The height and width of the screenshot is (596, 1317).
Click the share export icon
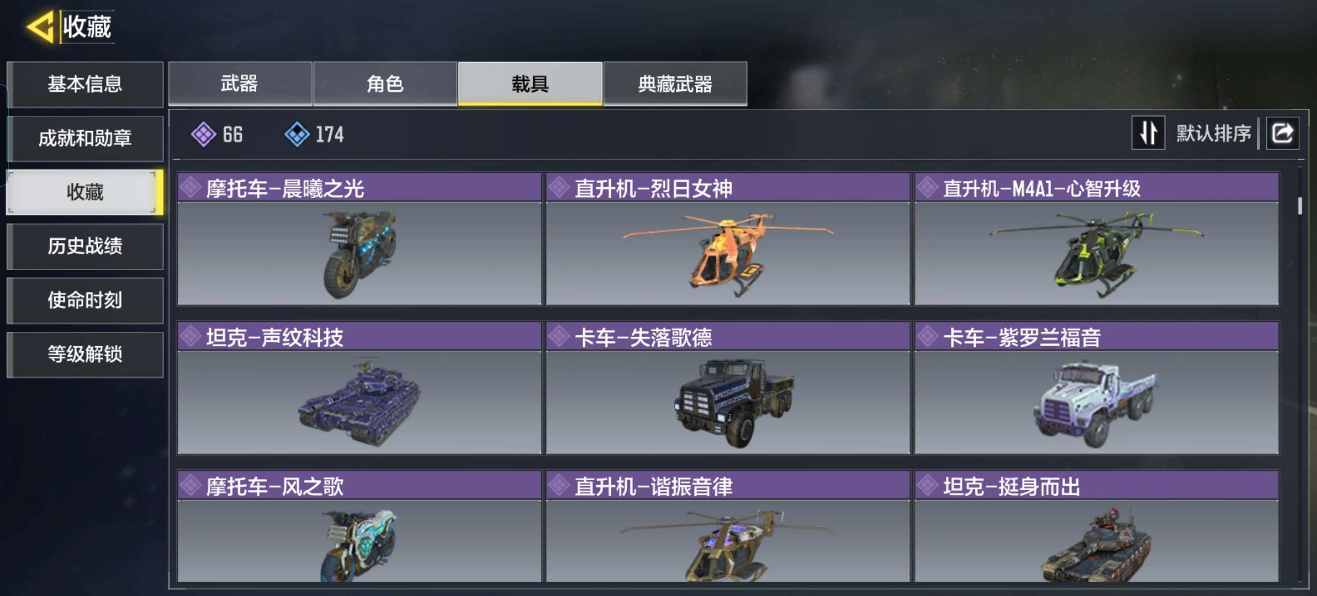coord(1282,134)
